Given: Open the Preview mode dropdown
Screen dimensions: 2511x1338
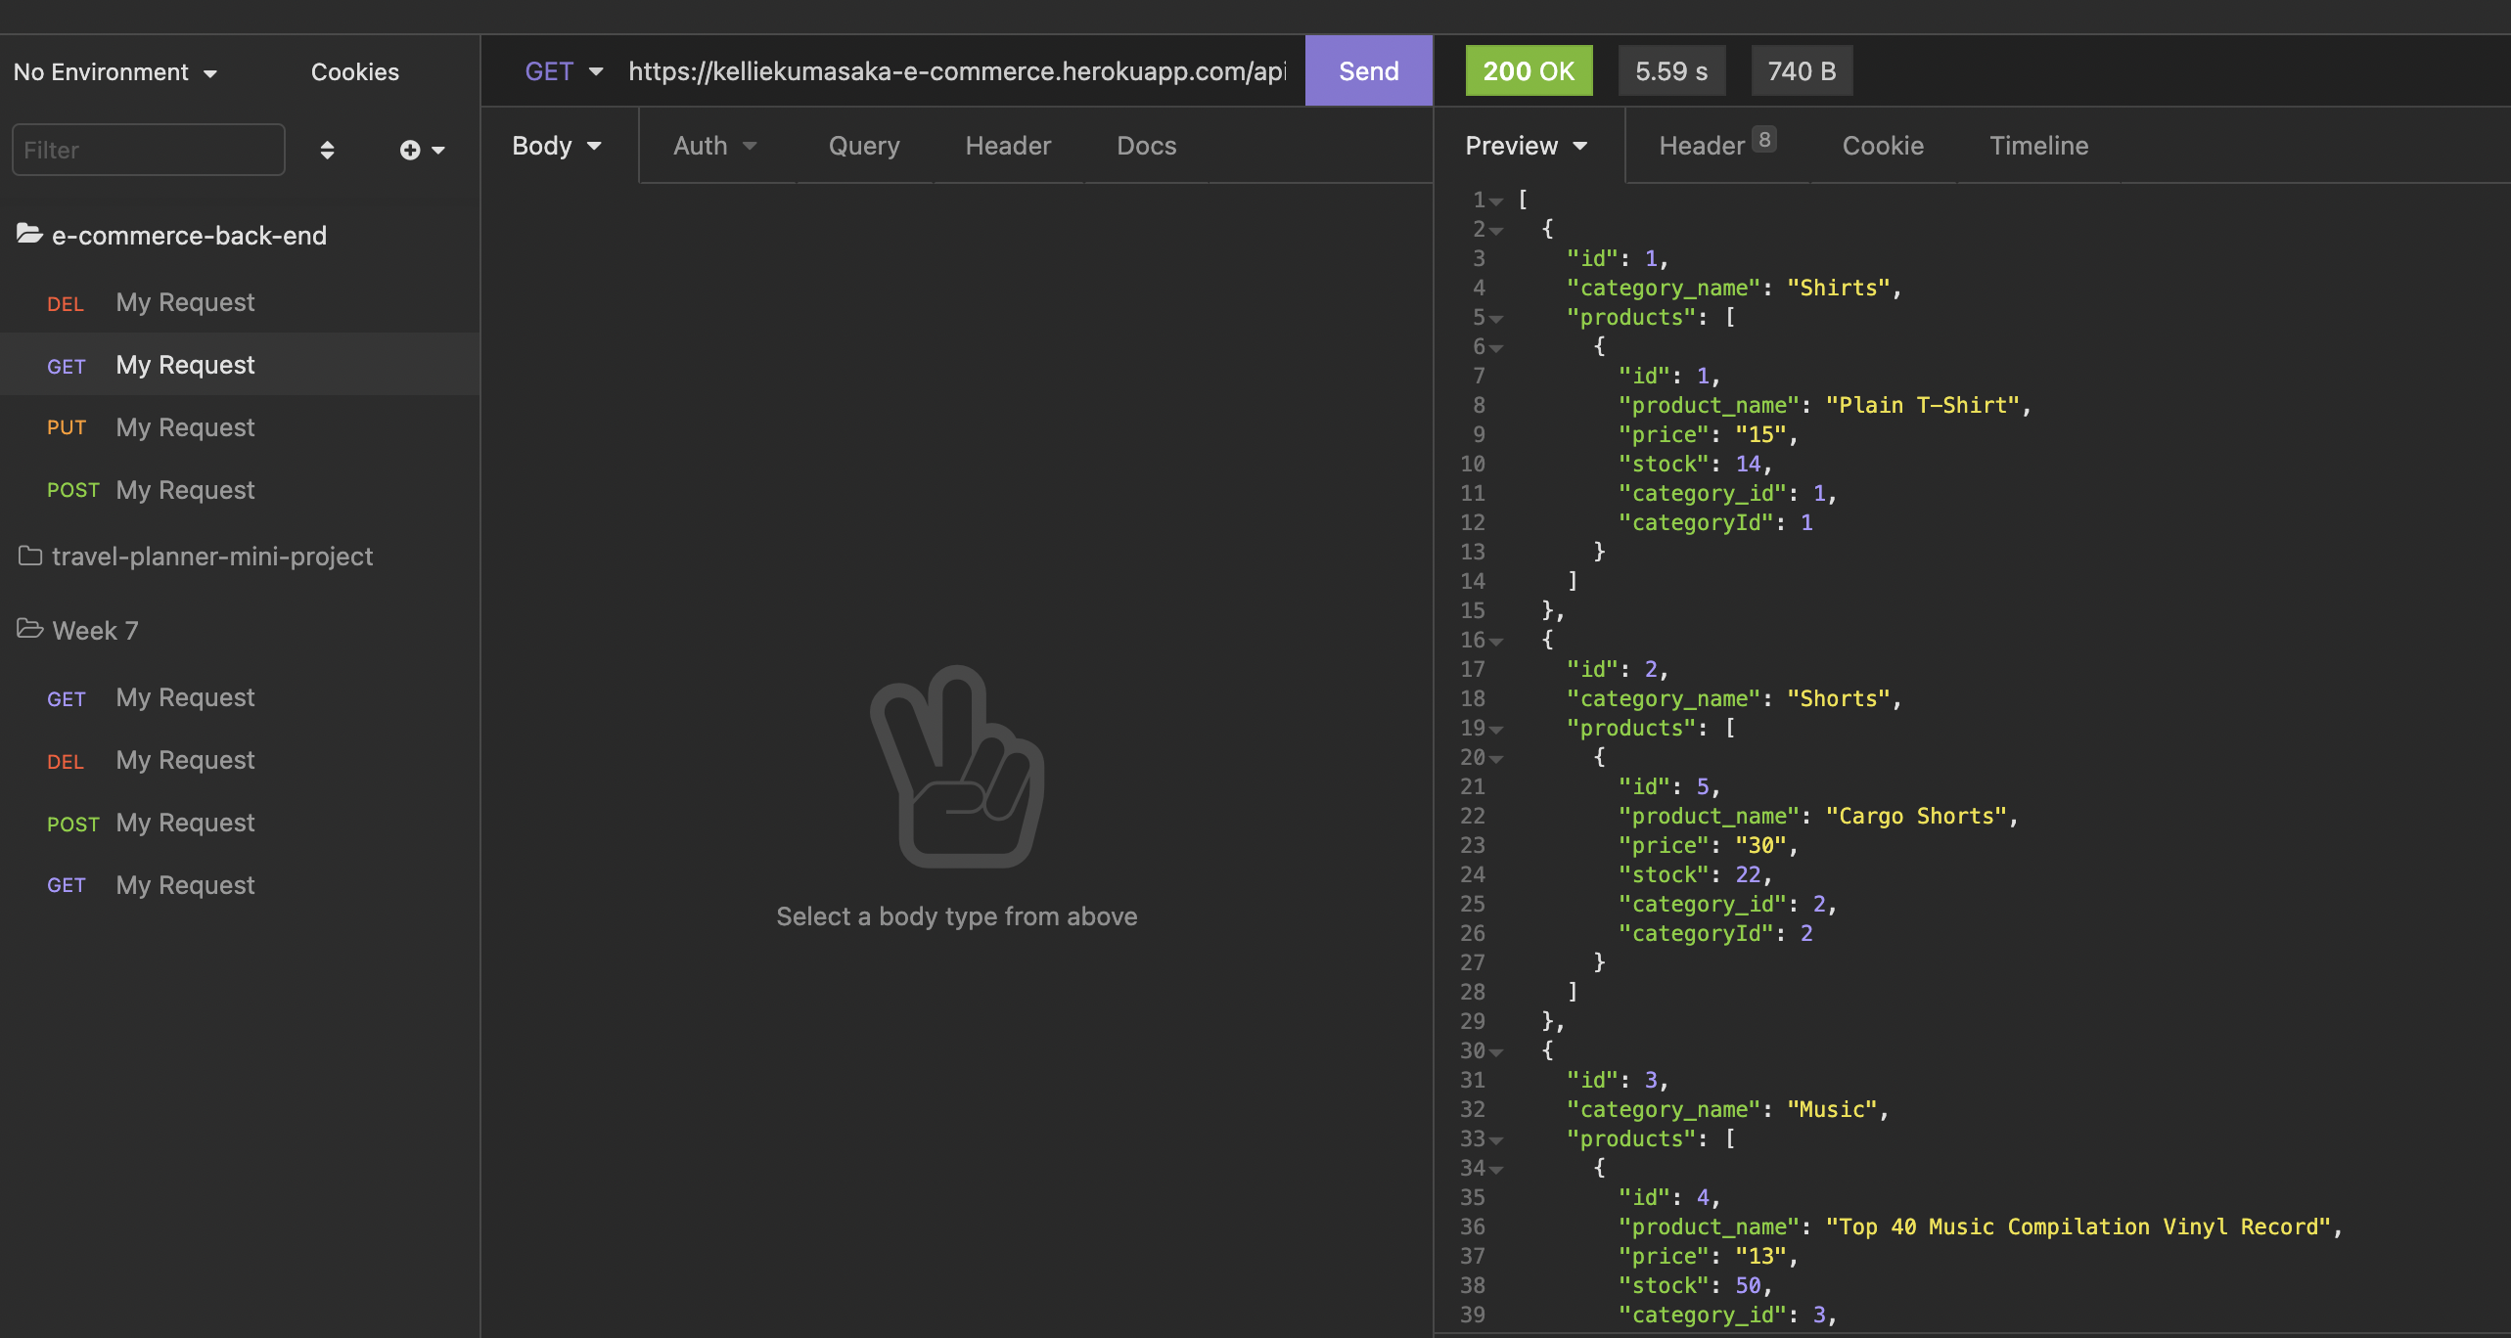Looking at the screenshot, I should pyautogui.click(x=1526, y=146).
